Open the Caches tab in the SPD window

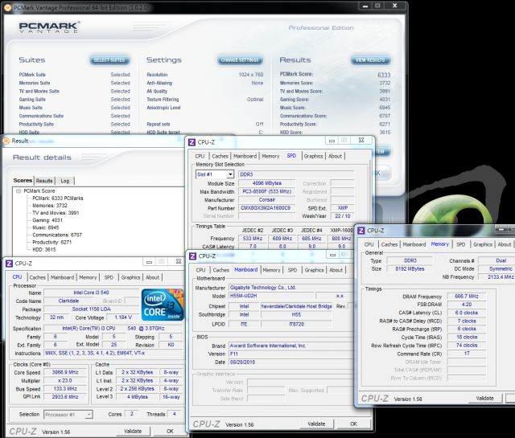[220, 156]
